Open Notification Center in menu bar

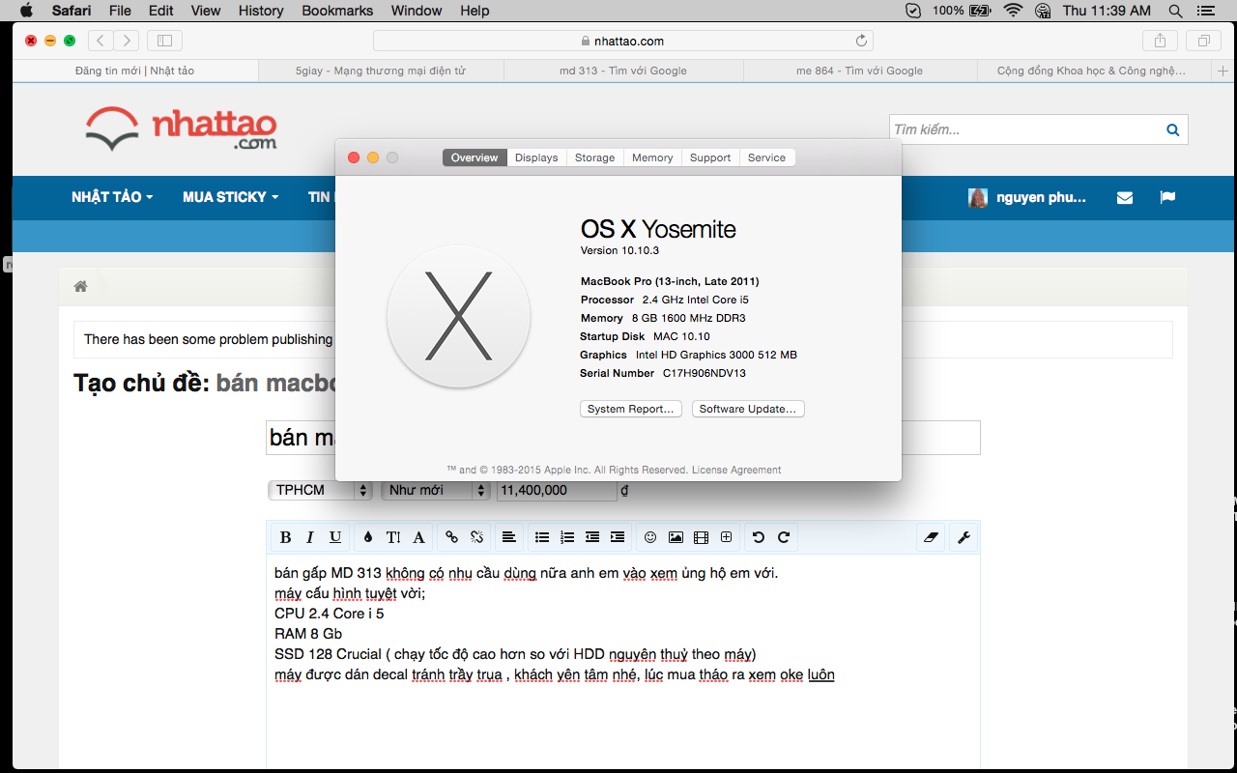[1208, 11]
